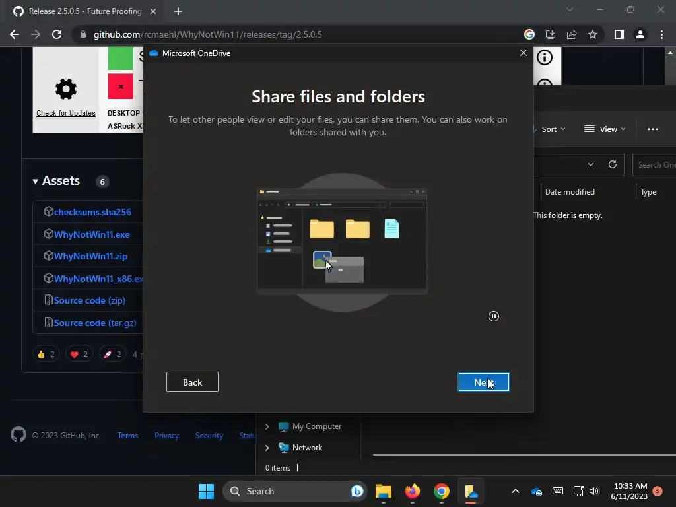Reload the GitHub page
The width and height of the screenshot is (676, 507).
[x=57, y=34]
